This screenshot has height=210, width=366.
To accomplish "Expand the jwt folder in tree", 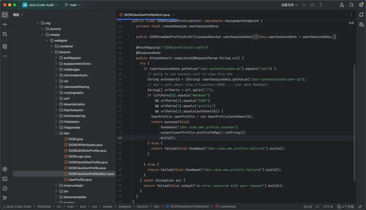I will (x=56, y=191).
